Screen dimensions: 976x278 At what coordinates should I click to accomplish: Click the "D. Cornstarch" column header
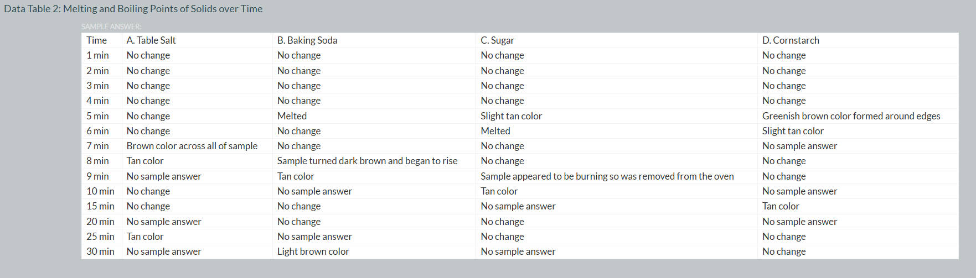(x=791, y=40)
